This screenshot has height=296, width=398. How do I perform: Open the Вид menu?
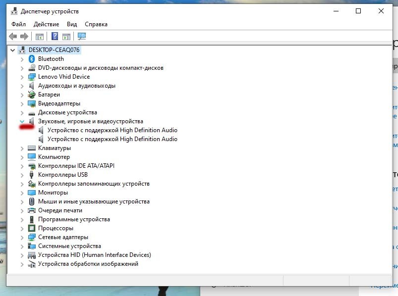click(x=72, y=24)
